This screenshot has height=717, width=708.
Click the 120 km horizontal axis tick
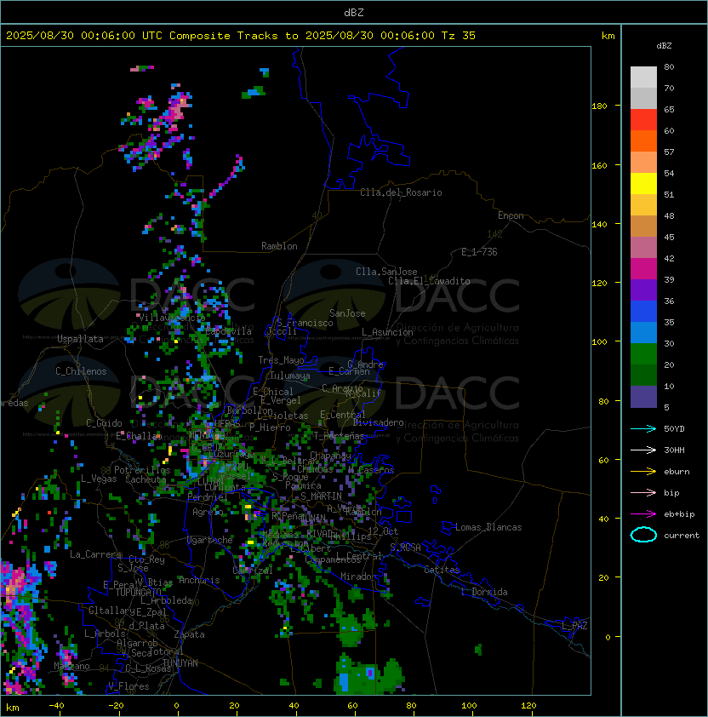coord(528,706)
